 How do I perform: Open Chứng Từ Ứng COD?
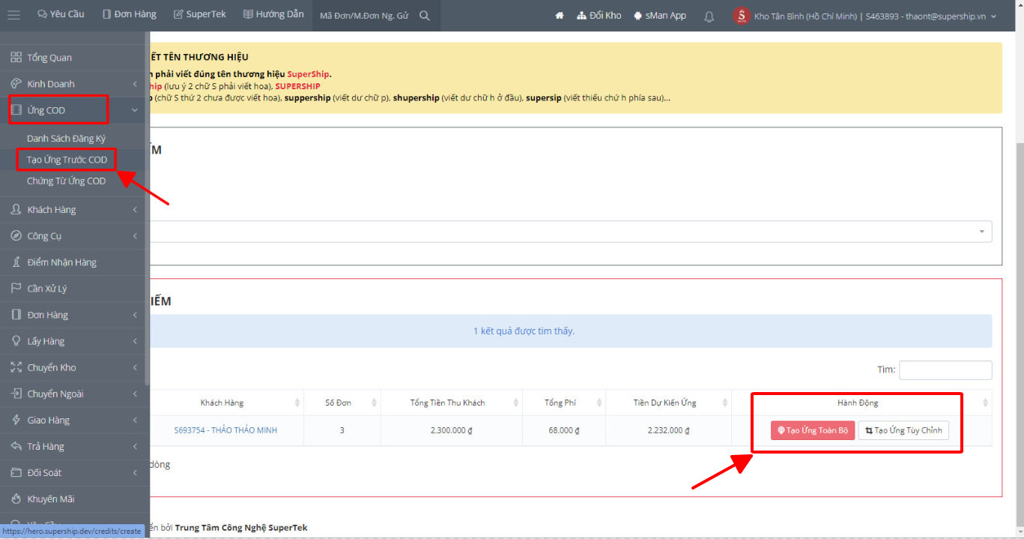[x=67, y=181]
